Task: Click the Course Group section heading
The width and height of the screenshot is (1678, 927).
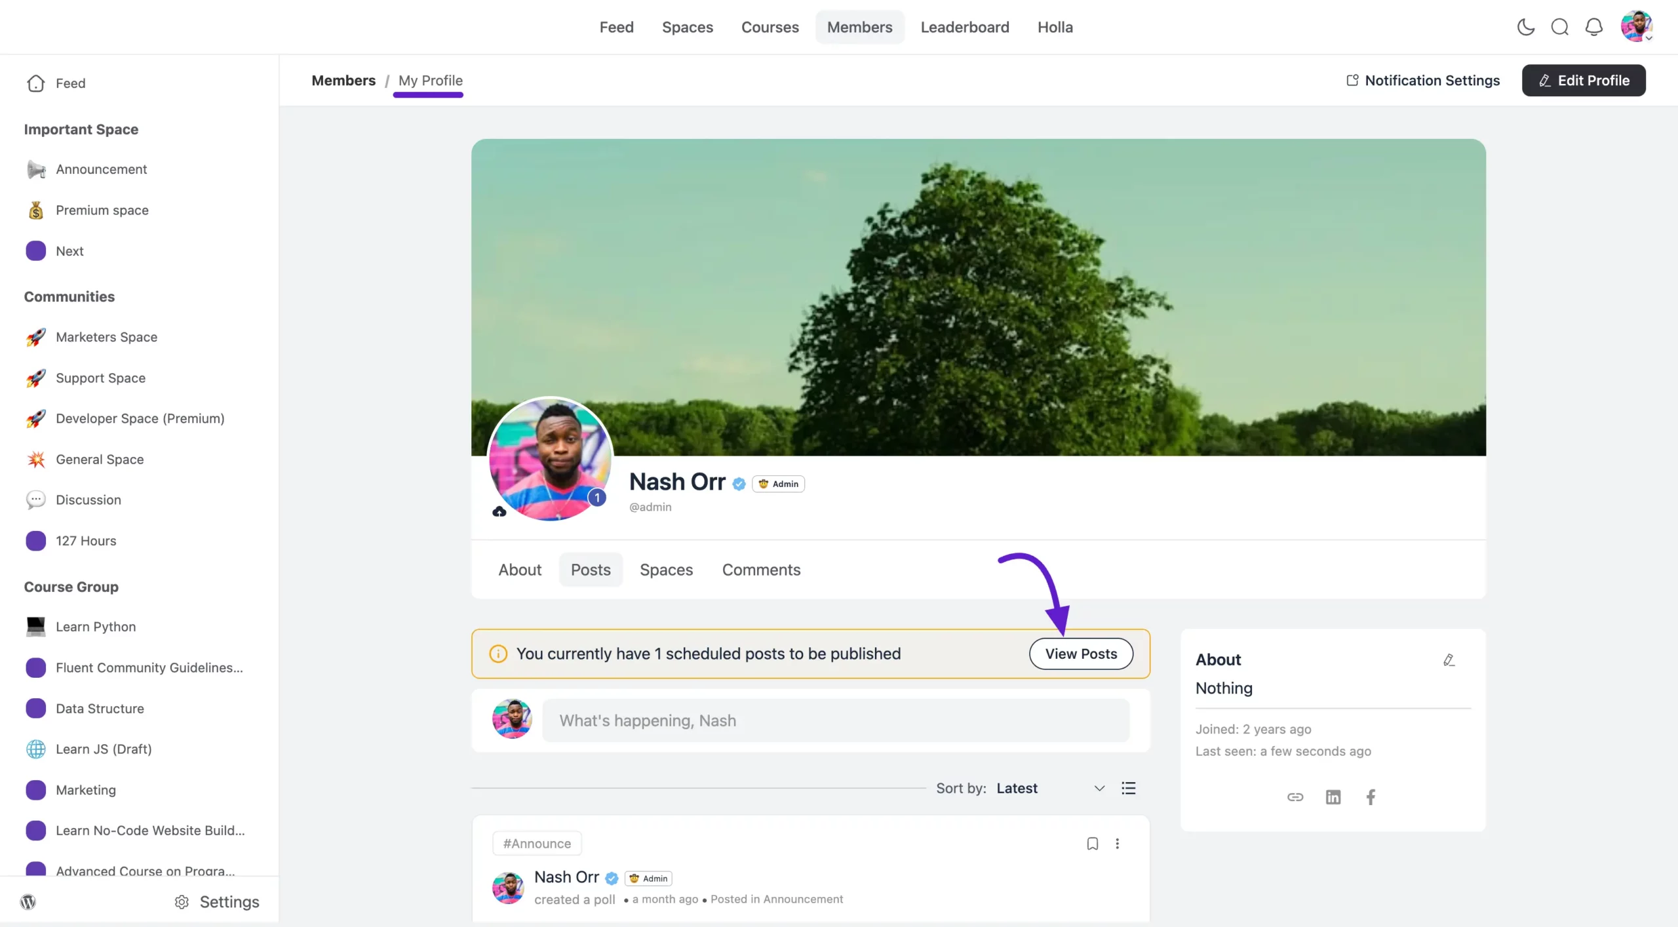Action: pyautogui.click(x=71, y=587)
